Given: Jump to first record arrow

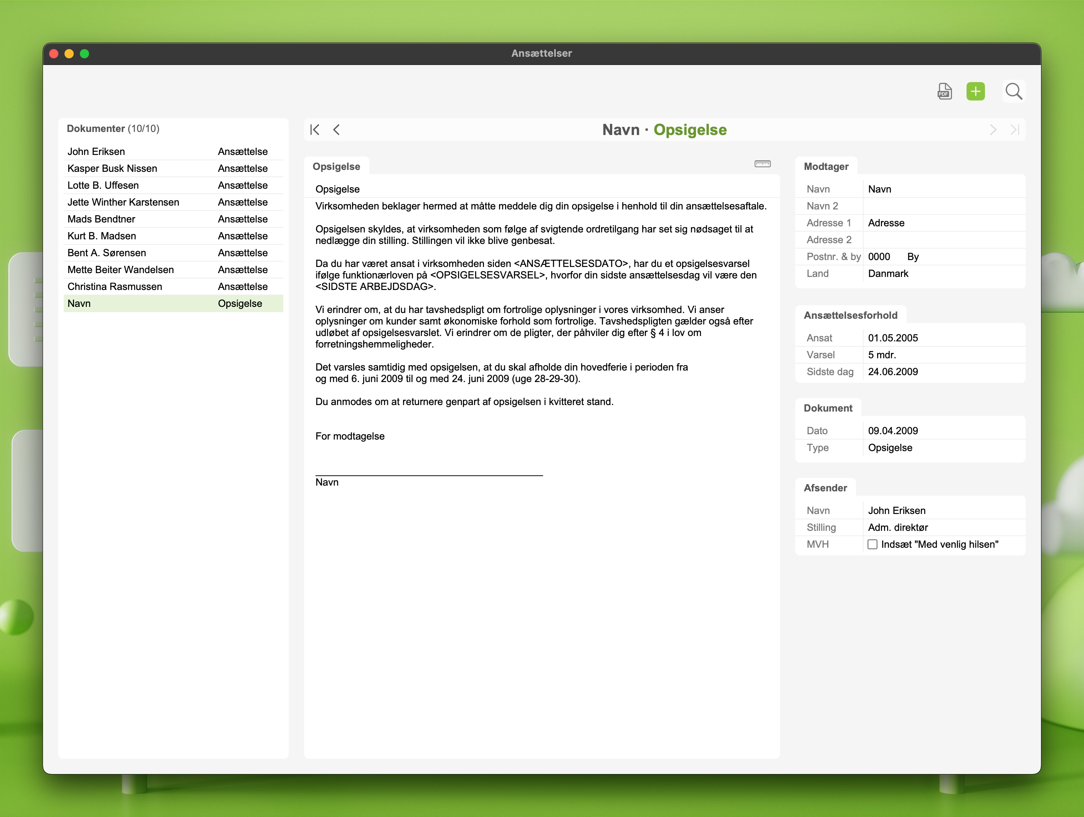Looking at the screenshot, I should coord(315,130).
